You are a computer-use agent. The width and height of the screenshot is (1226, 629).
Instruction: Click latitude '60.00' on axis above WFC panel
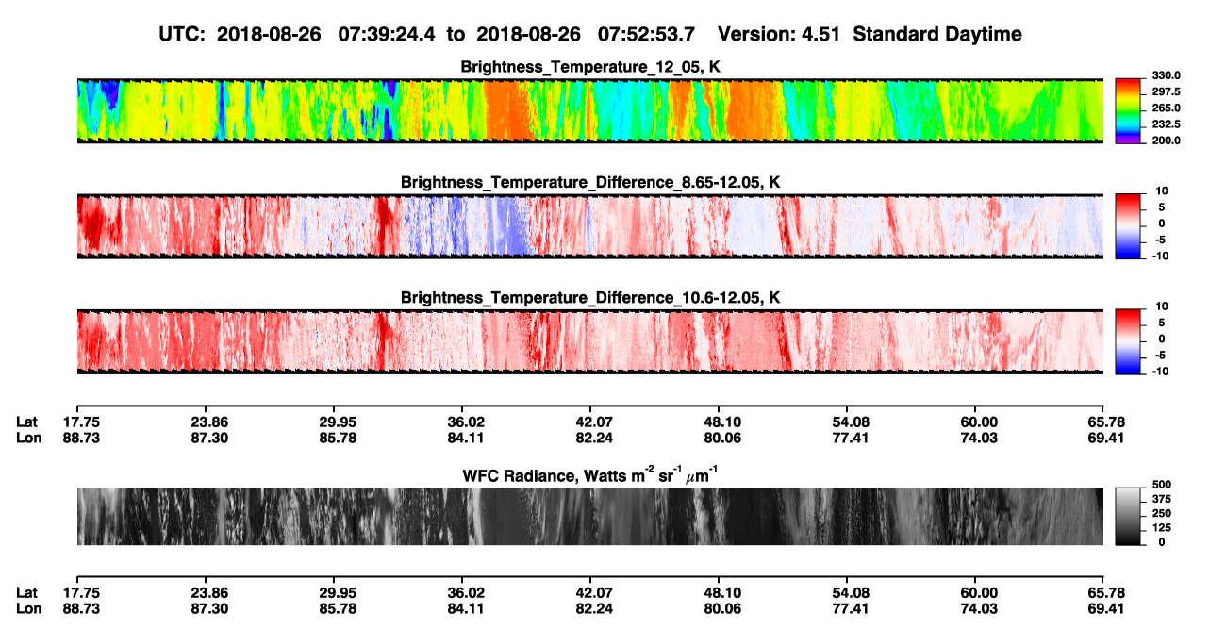975,422
